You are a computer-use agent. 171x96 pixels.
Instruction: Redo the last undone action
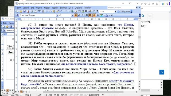tap(67, 11)
